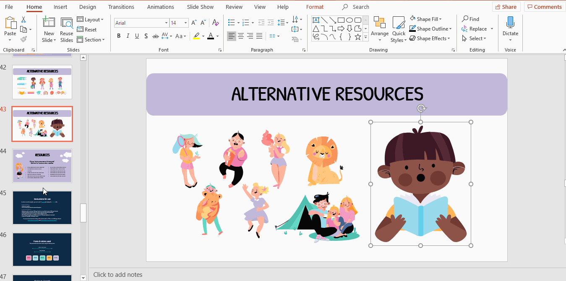This screenshot has height=281, width=566.
Task: Expand the Shape Fill dropdown
Action: [441, 18]
